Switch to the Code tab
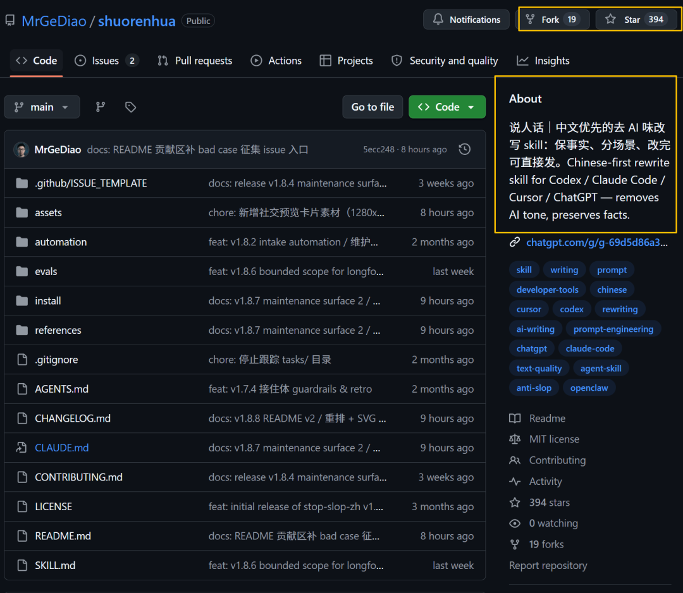The image size is (683, 593). (37, 61)
